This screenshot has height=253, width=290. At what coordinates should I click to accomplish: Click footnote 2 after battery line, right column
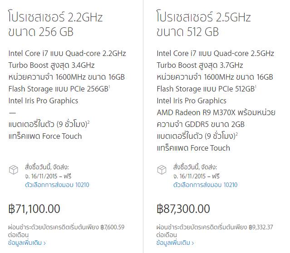pos(237,133)
